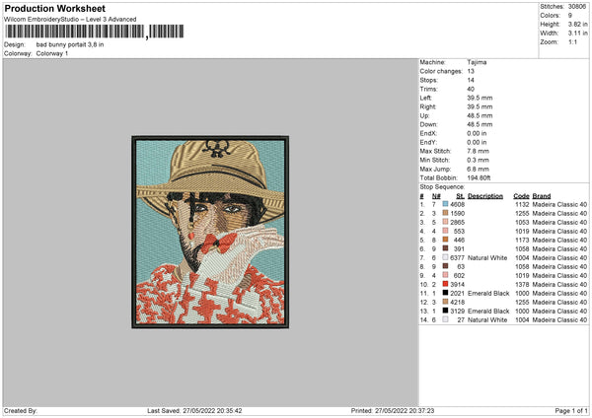Click the Max Stitch value 7.8 mm
The height and width of the screenshot is (418, 592).
pyautogui.click(x=478, y=151)
